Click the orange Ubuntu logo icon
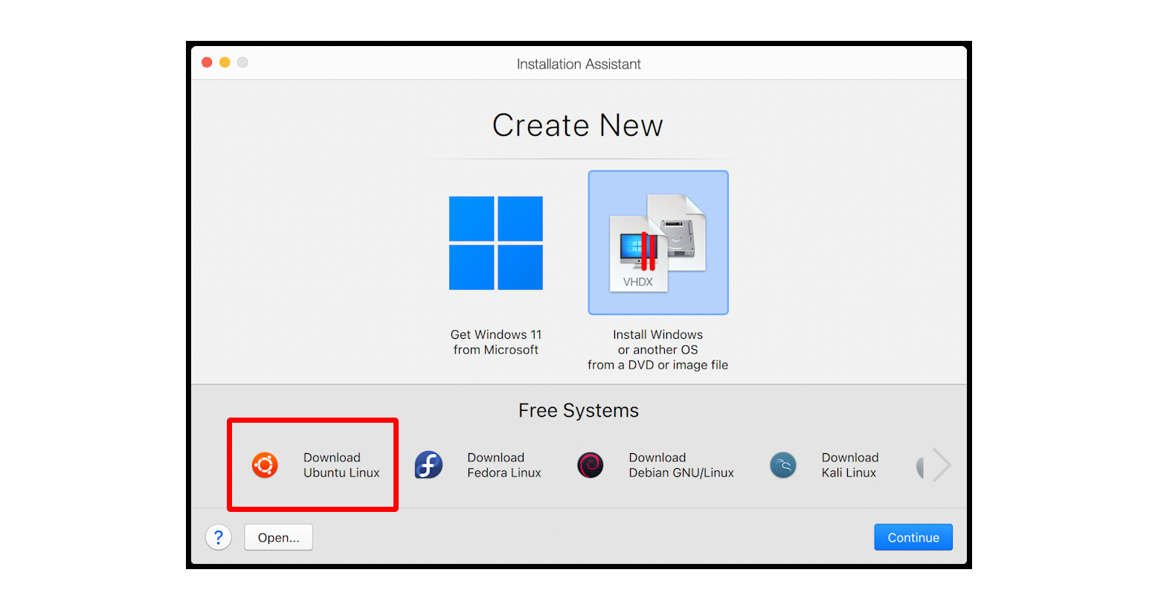This screenshot has height=610, width=1158. tap(265, 465)
